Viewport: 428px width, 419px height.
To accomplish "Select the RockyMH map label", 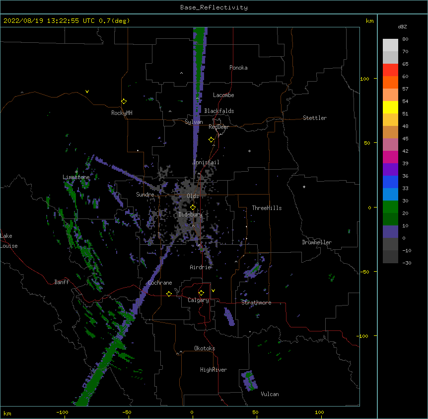I will click(x=122, y=112).
